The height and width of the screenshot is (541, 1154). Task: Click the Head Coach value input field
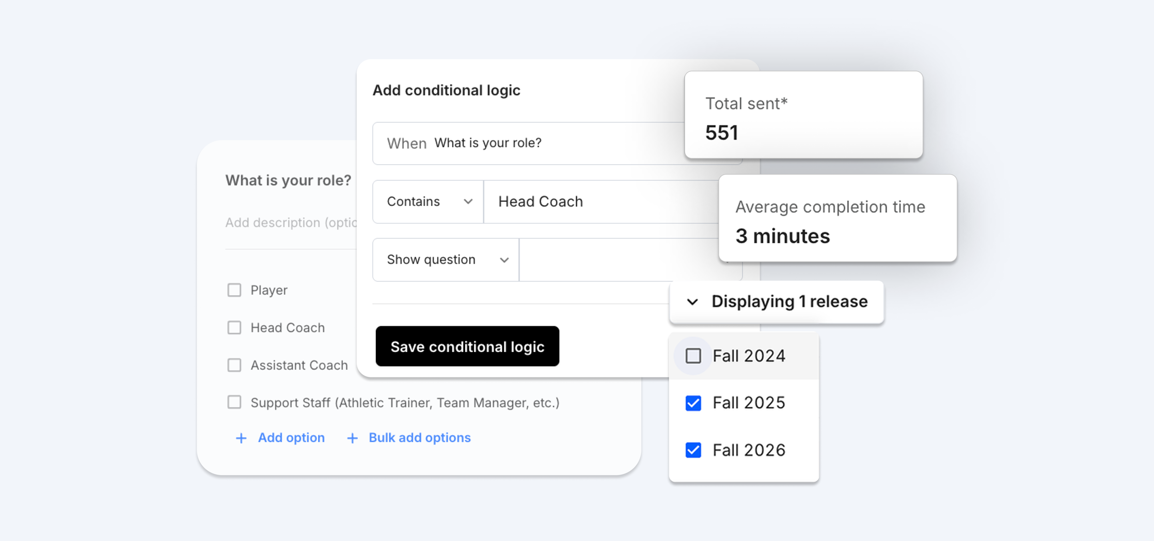coord(602,202)
